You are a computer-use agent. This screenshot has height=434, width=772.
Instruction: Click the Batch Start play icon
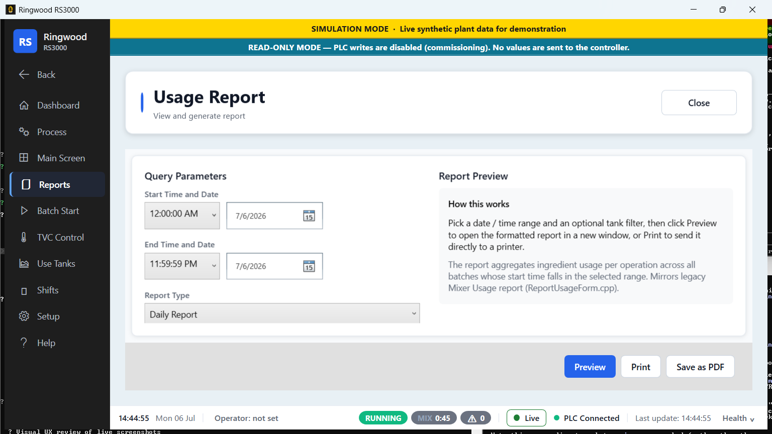(x=24, y=210)
